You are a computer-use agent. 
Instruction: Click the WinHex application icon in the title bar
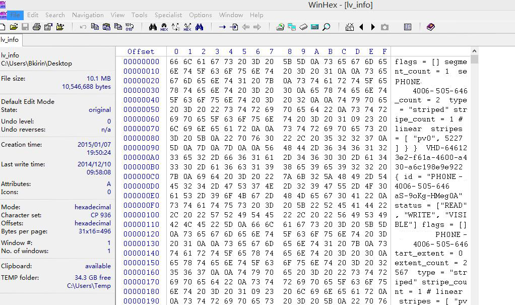(3, 4)
